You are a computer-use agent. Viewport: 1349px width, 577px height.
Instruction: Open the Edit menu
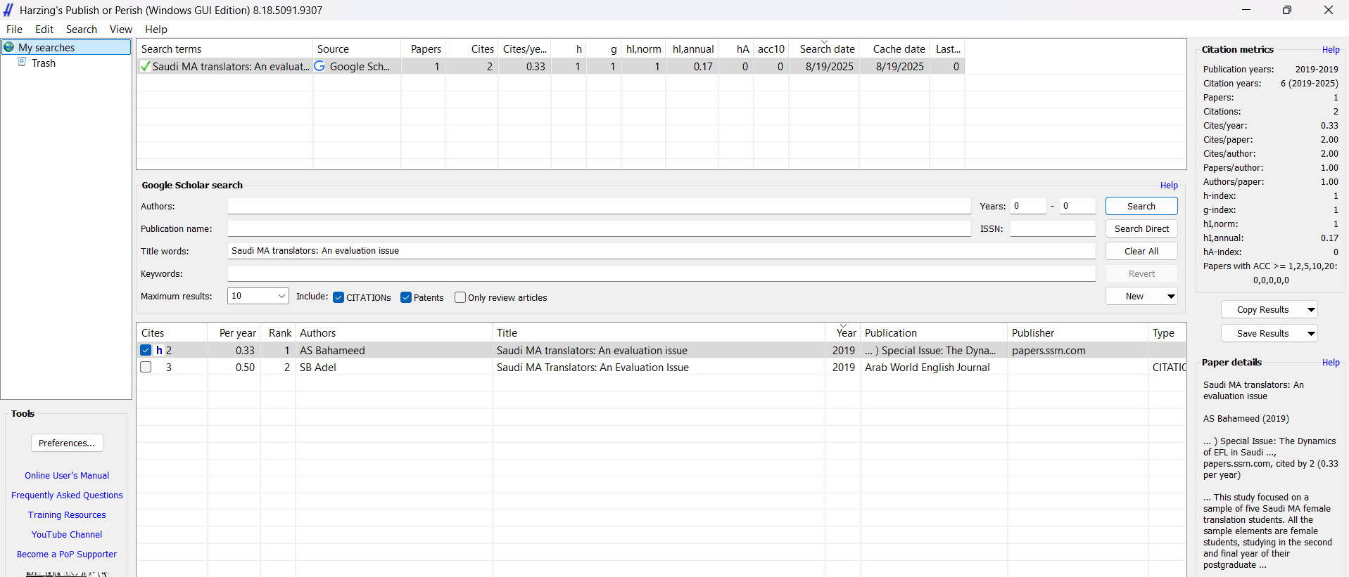[x=44, y=30]
